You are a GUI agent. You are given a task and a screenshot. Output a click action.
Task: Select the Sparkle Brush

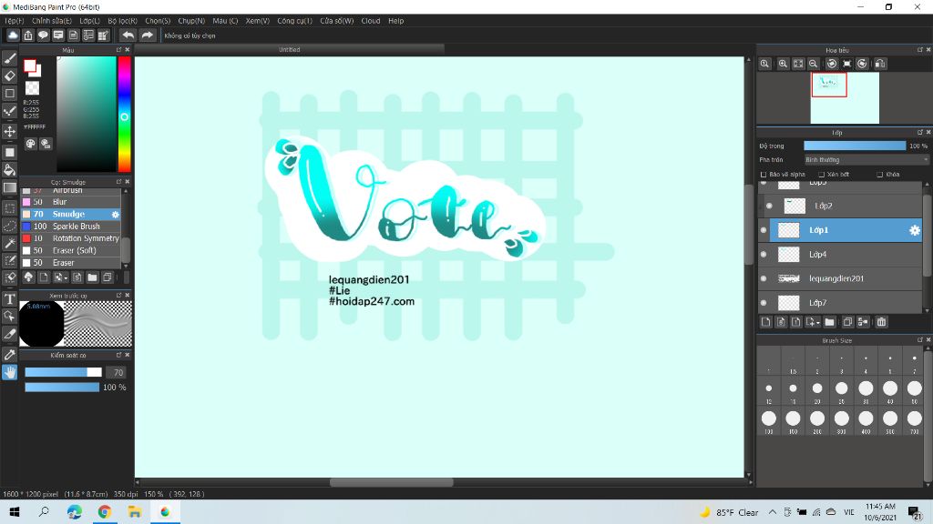[71, 227]
